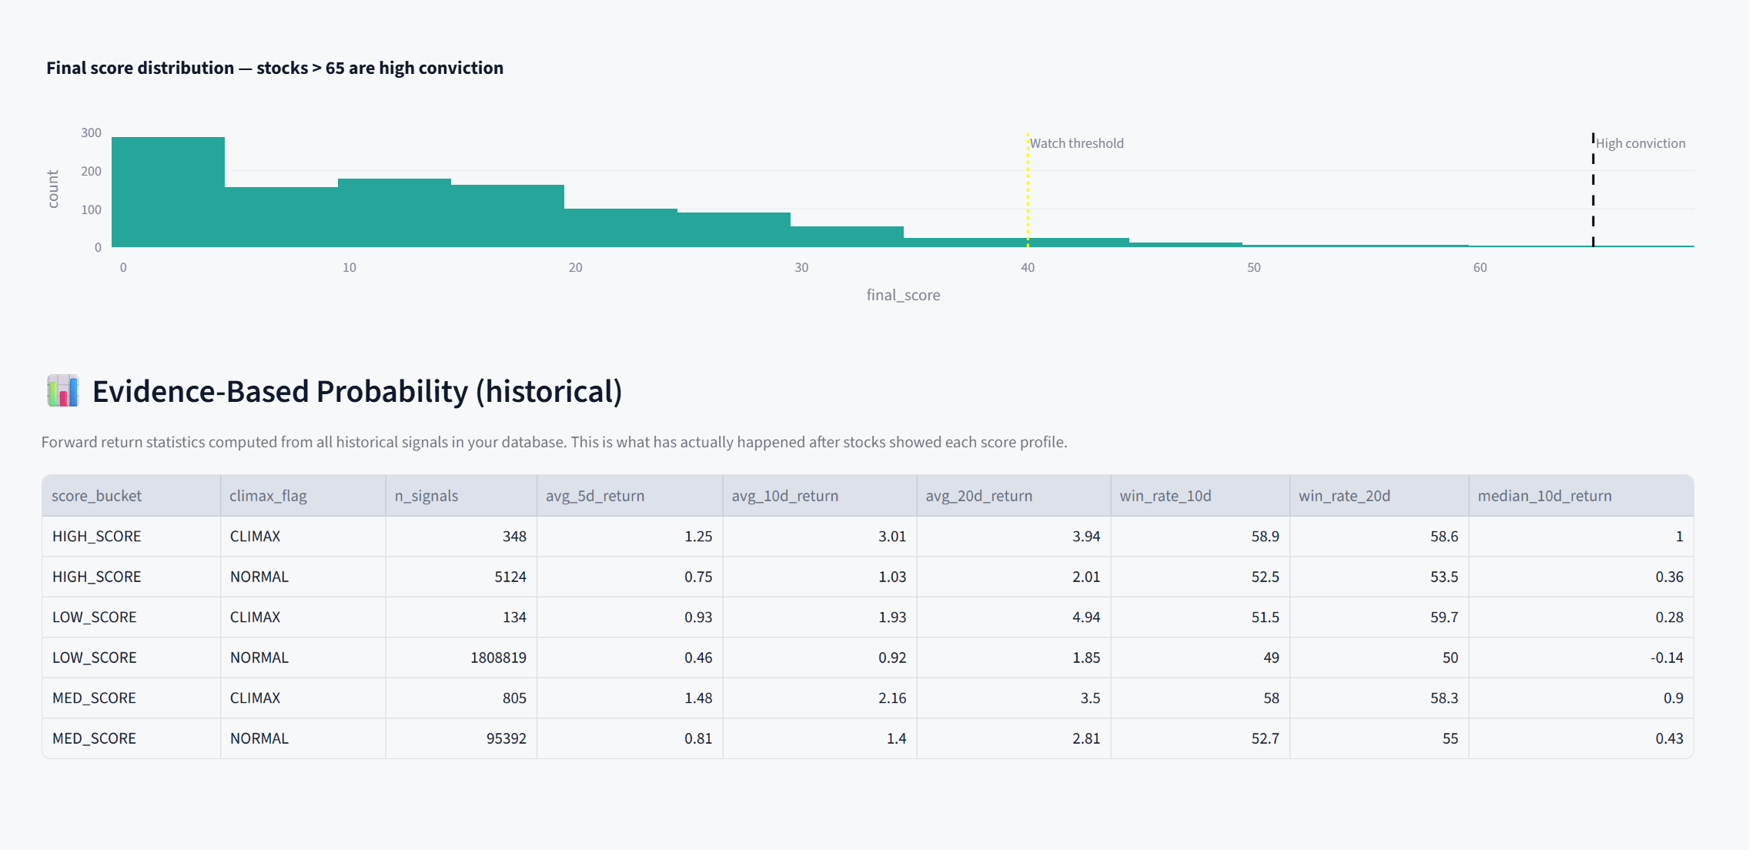Viewport: 1749px width, 850px height.
Task: Select n_signals cell showing 95392
Action: pos(461,738)
